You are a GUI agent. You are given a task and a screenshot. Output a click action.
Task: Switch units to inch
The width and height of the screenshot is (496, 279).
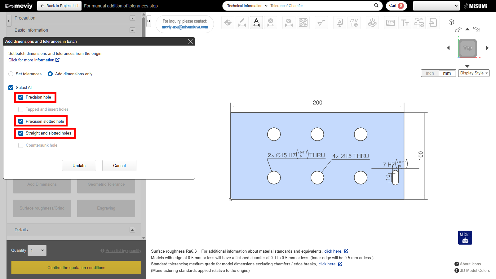430,73
